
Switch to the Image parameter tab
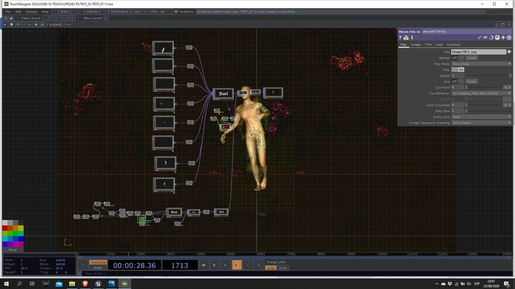[416, 45]
